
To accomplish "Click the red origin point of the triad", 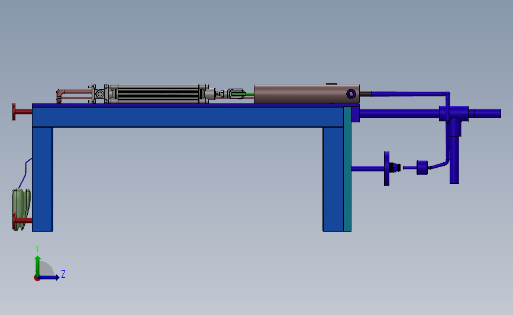I will point(37,278).
